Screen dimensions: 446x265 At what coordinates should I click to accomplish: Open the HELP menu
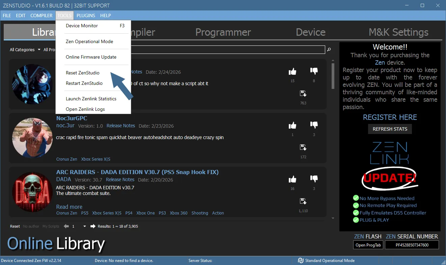point(106,15)
